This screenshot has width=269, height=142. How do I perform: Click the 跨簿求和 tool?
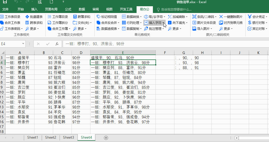[82, 17]
